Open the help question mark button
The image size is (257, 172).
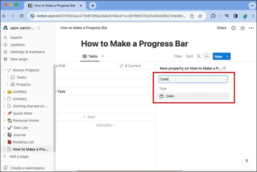point(247,161)
